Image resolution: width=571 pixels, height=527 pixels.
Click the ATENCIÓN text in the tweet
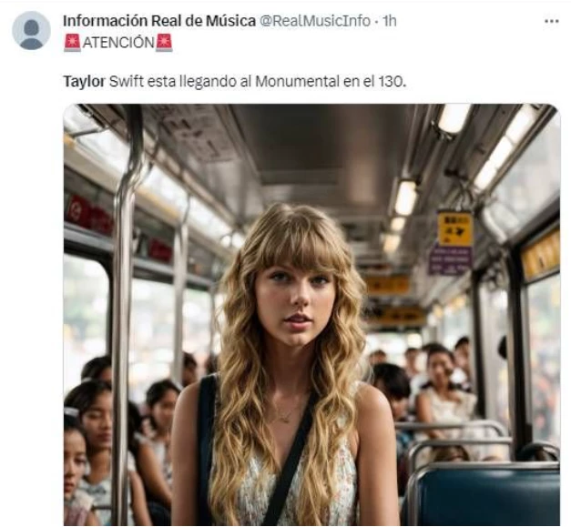(x=118, y=43)
